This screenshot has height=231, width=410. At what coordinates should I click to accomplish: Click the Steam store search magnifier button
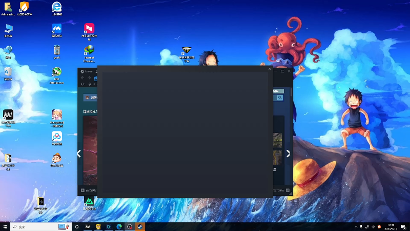tap(280, 98)
